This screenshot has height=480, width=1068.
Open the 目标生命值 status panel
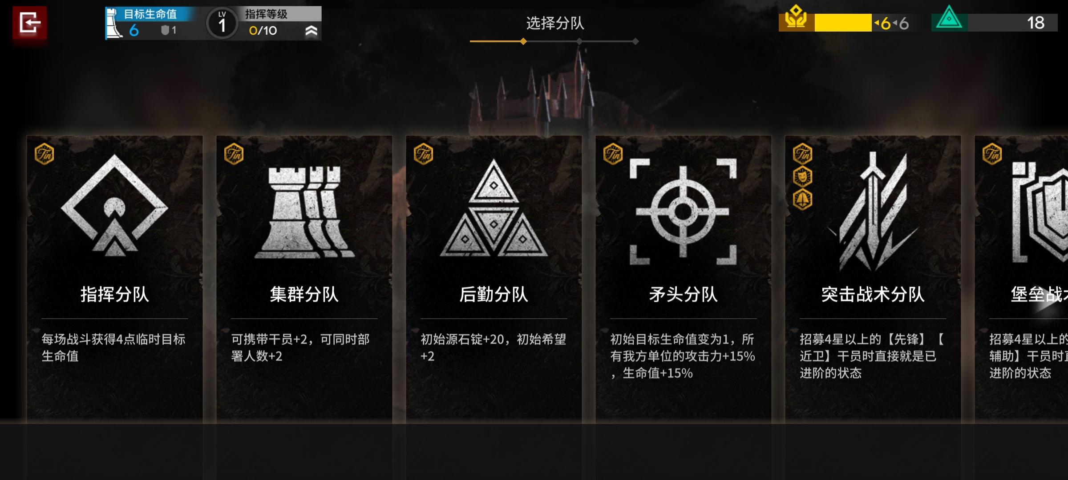click(150, 23)
